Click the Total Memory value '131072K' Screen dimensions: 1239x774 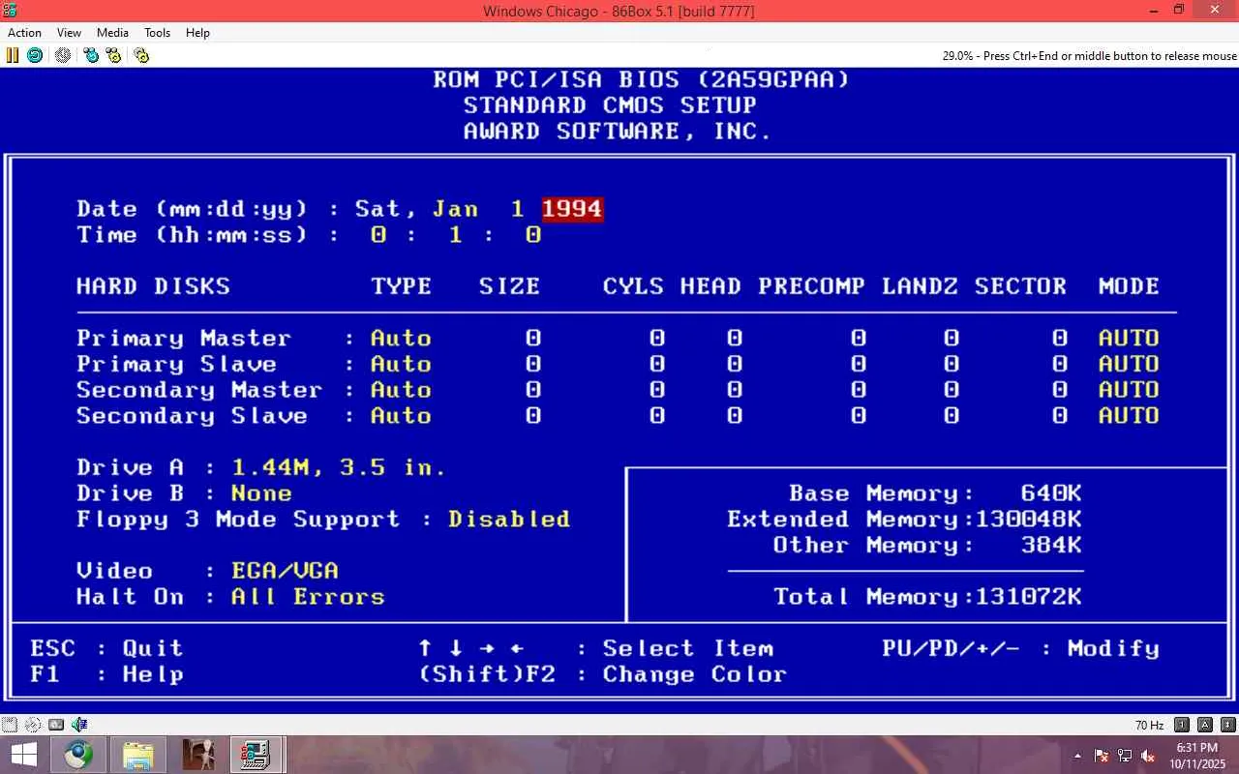tap(1028, 597)
